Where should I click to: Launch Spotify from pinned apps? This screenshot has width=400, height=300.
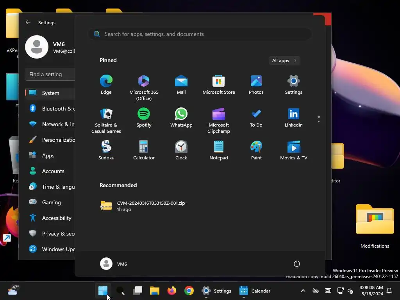[144, 118]
